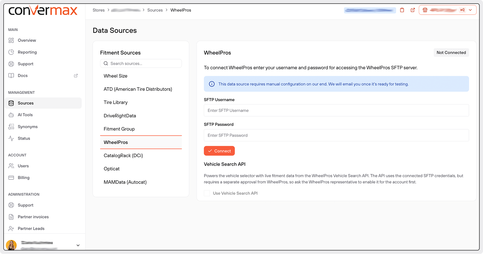Image resolution: width=483 pixels, height=254 pixels.
Task: Open external link icon in top bar
Action: [x=412, y=10]
